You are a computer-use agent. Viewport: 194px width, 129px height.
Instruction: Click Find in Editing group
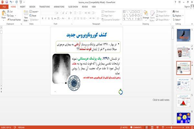coord(176,12)
